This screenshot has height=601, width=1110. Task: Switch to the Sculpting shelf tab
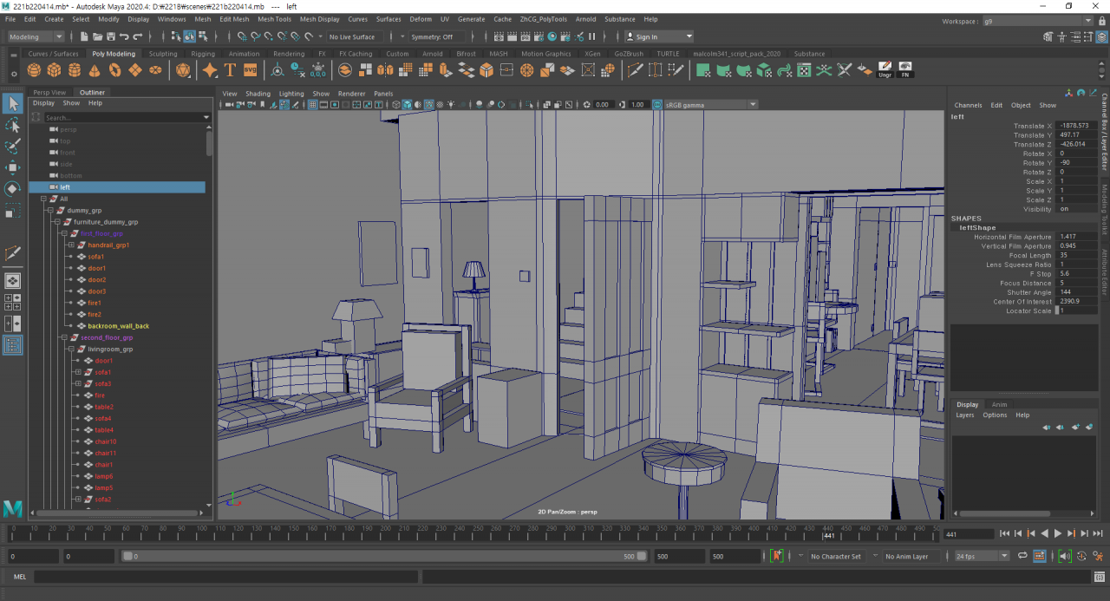(163, 54)
